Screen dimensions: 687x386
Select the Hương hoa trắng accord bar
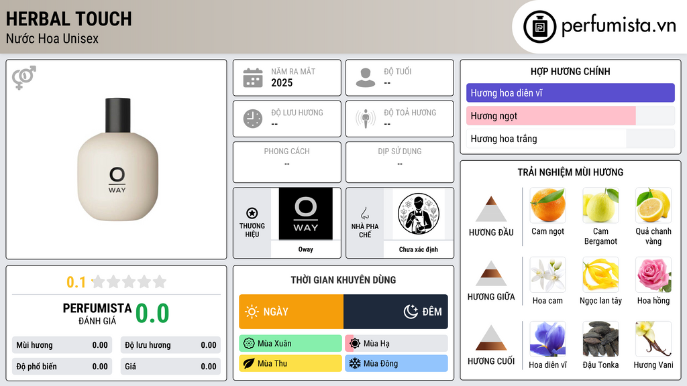point(570,139)
